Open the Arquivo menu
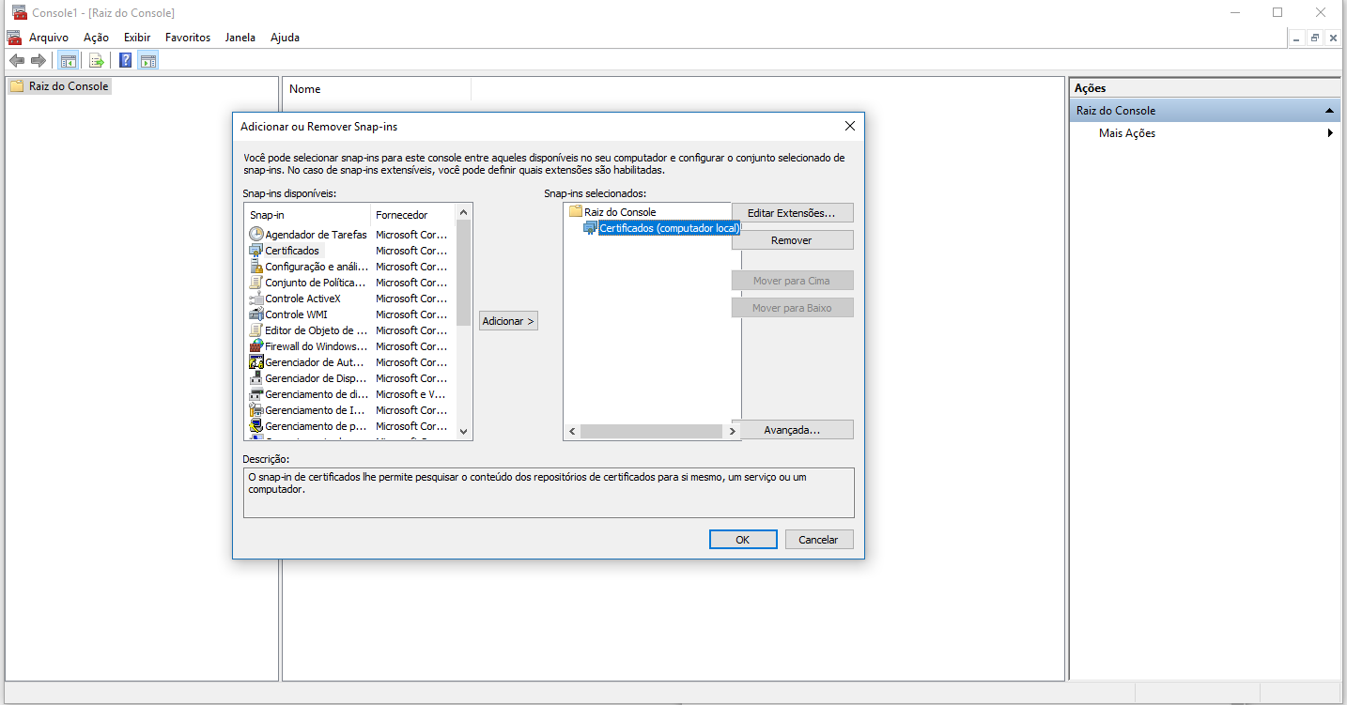This screenshot has height=705, width=1347. (x=49, y=38)
